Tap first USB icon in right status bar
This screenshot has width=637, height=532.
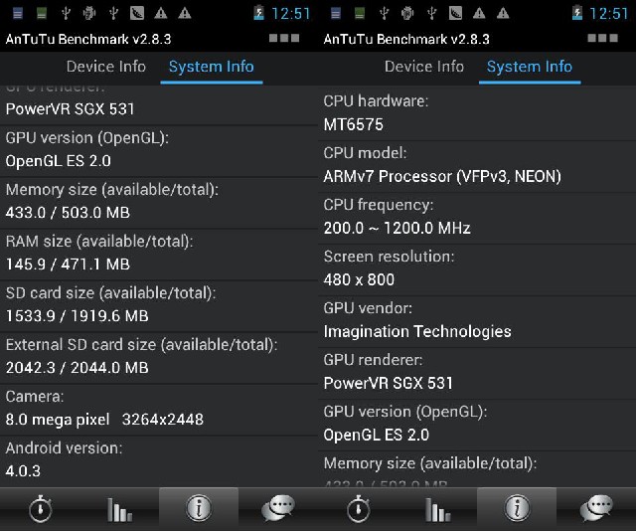pyautogui.click(x=384, y=13)
